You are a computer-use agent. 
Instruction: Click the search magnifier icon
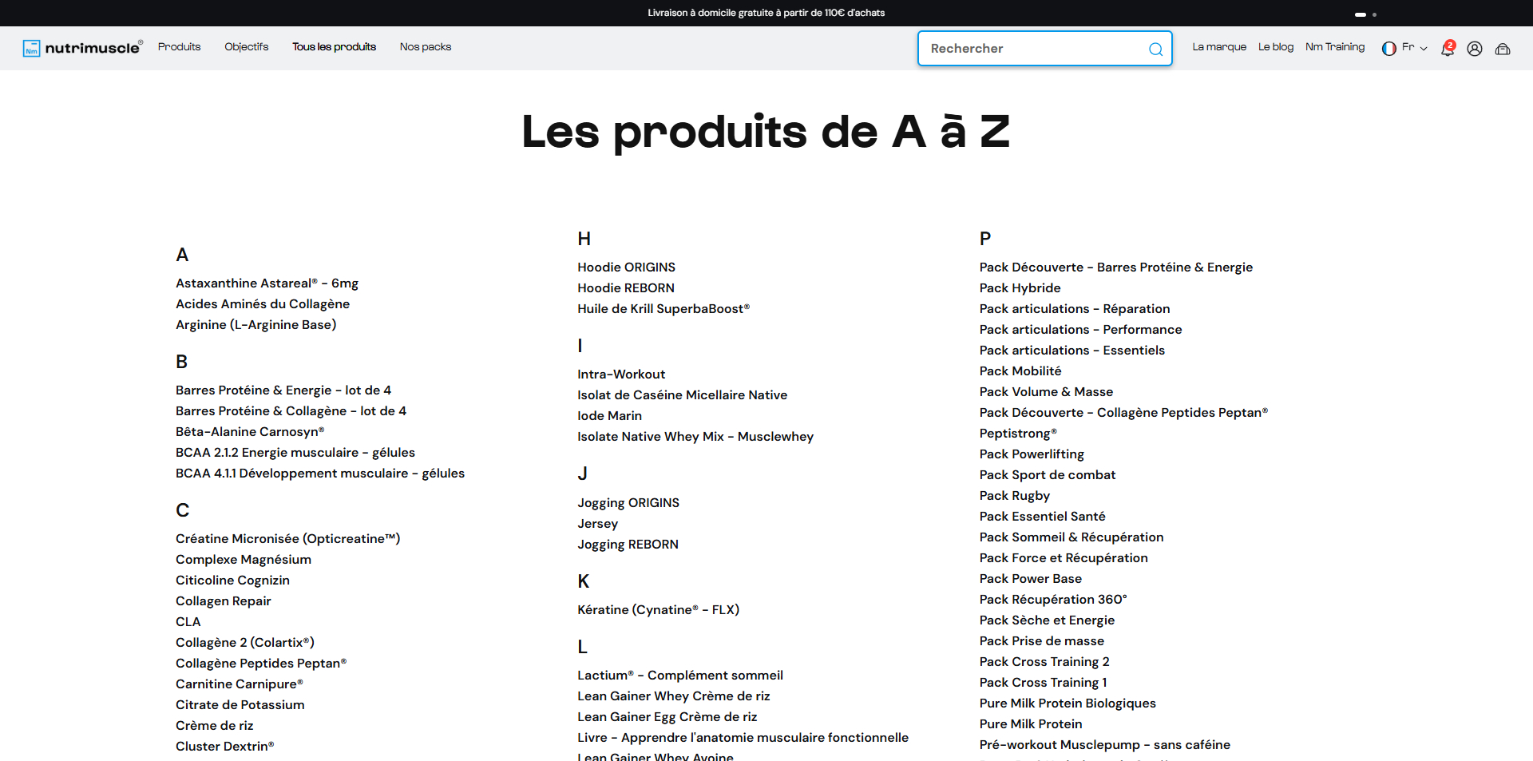click(1155, 50)
